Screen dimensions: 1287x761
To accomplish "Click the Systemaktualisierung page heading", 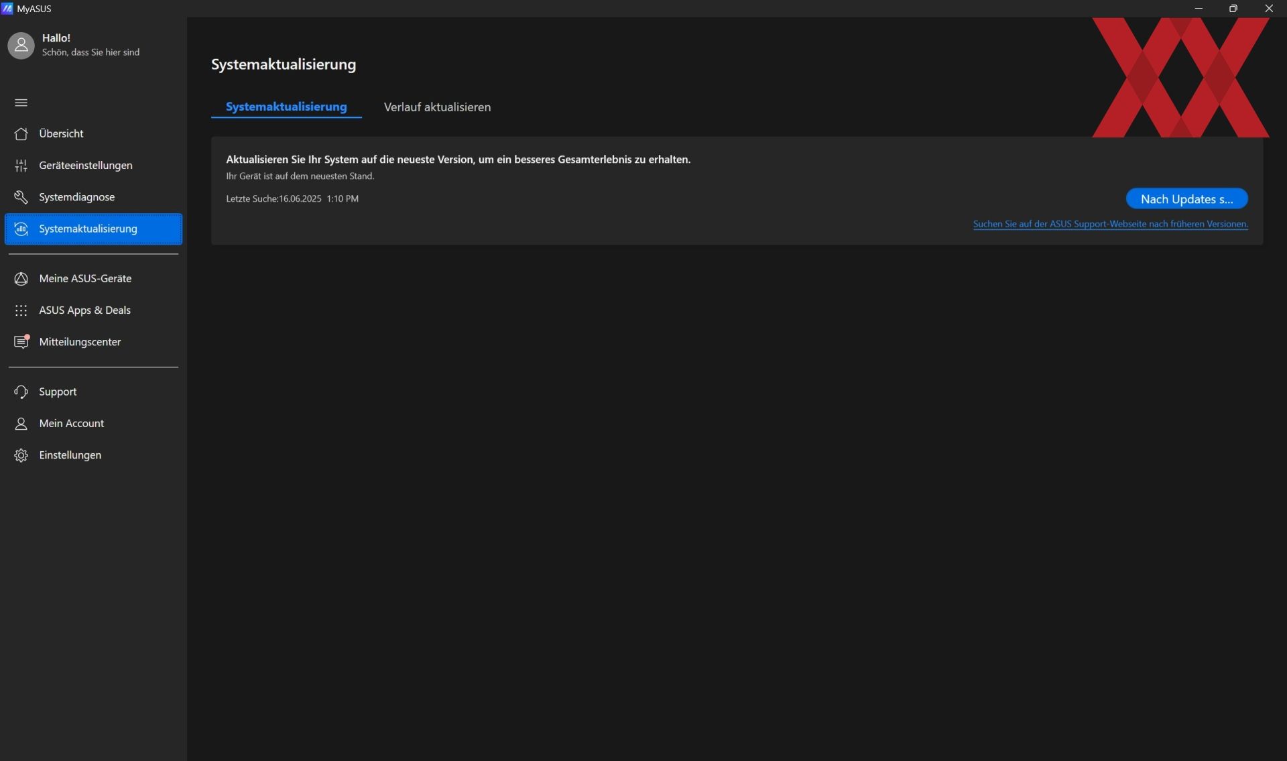I will click(x=284, y=64).
